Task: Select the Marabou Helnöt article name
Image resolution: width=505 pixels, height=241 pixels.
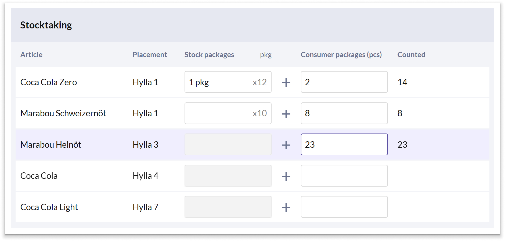Action: pos(51,145)
